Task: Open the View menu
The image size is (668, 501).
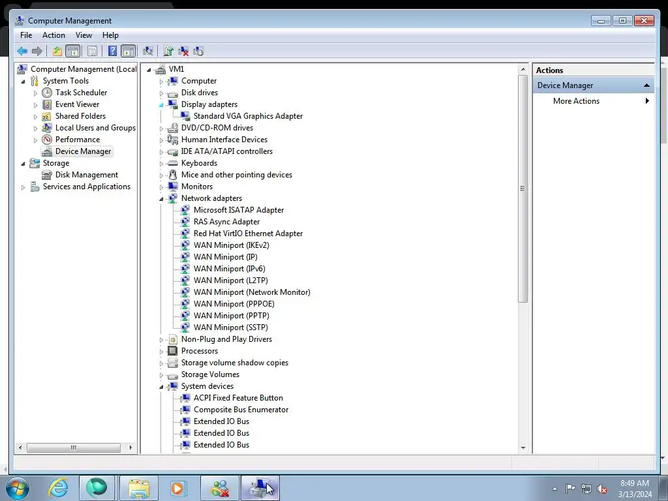Action: click(x=83, y=35)
